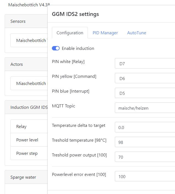Toggle the Enable induction switch

click(x=56, y=48)
